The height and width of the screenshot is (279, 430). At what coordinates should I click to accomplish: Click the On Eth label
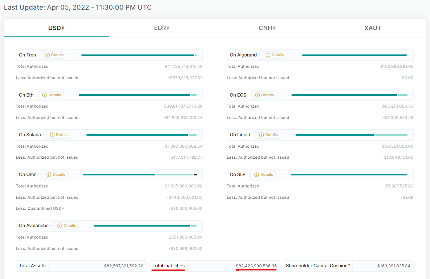(26, 95)
